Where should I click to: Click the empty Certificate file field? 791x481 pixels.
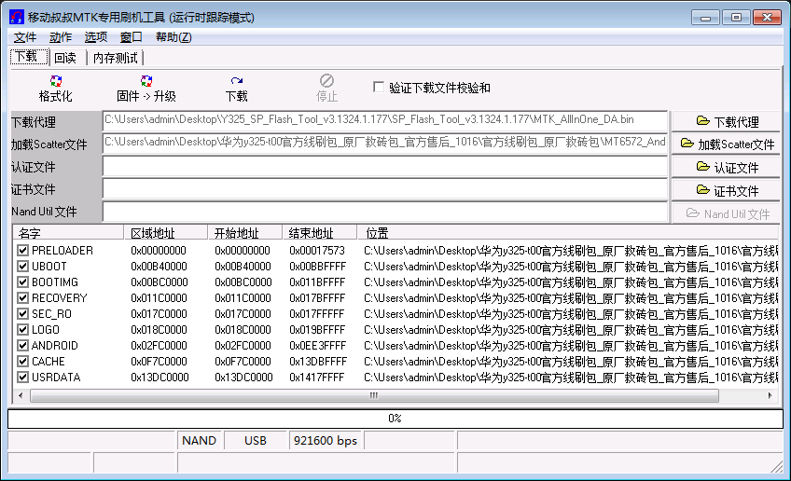(x=385, y=189)
